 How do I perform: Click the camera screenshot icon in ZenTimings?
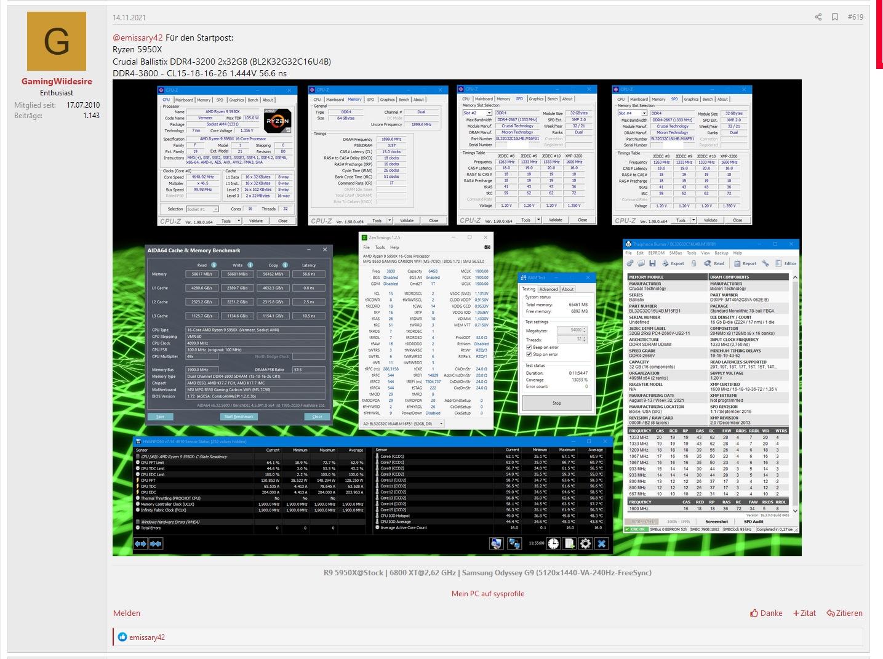[487, 247]
